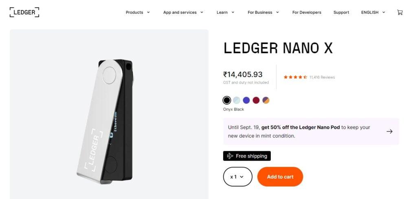This screenshot has width=417, height=199.
Task: Click the airplane icon on Free shipping badge
Action: pos(230,156)
